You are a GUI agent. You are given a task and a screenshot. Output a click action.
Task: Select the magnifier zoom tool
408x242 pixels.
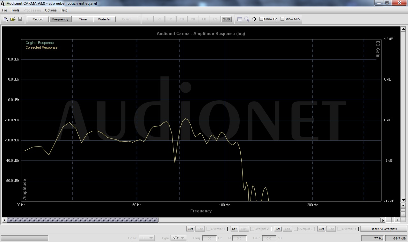(x=247, y=19)
